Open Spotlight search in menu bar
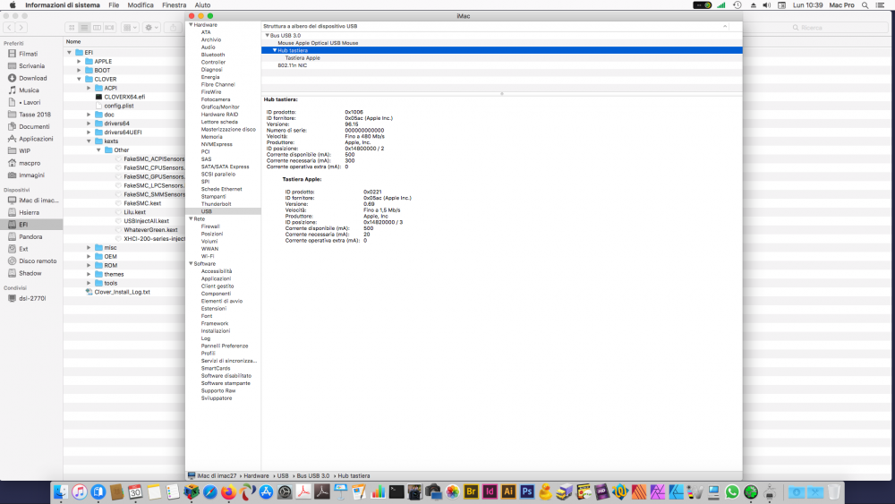Image resolution: width=895 pixels, height=504 pixels. [865, 5]
